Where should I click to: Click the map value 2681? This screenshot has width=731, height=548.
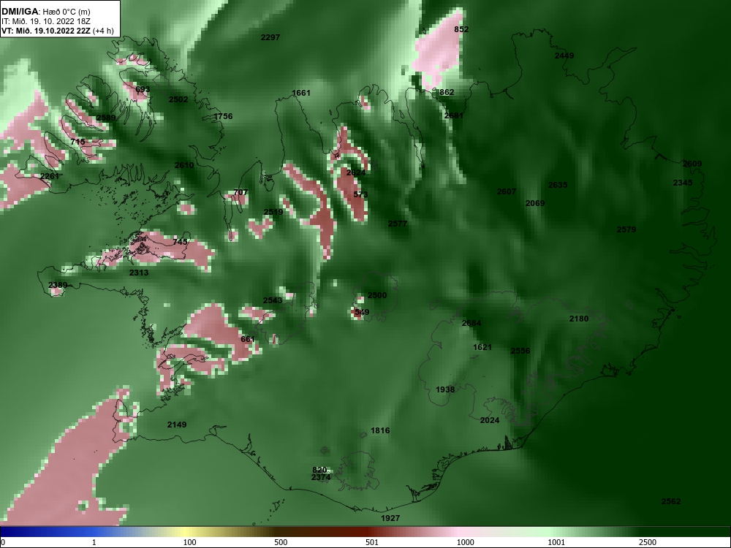coord(454,115)
